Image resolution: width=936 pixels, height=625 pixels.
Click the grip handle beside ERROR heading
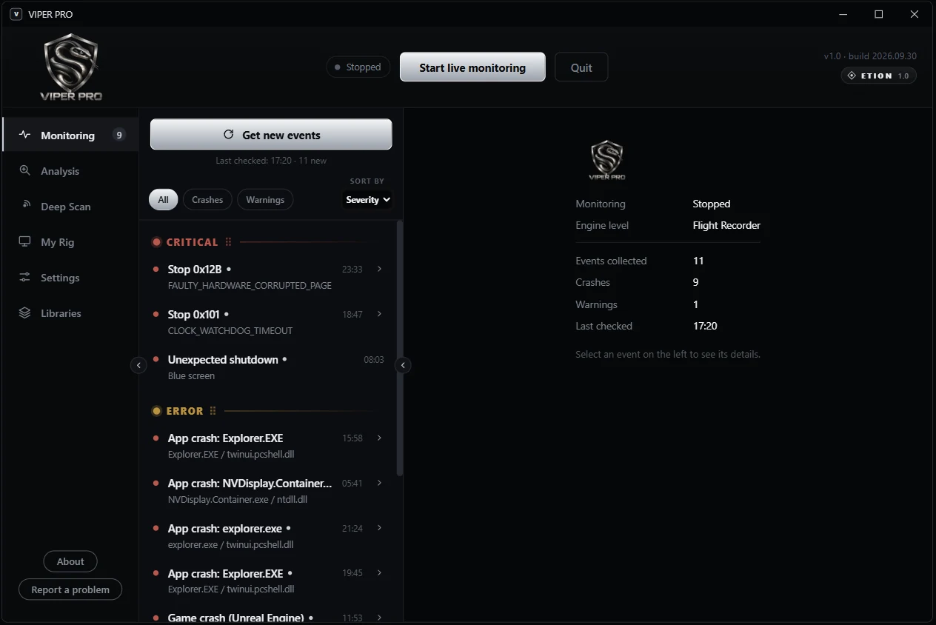tap(213, 411)
